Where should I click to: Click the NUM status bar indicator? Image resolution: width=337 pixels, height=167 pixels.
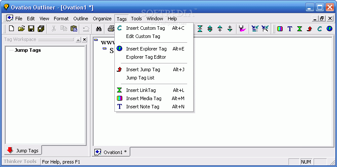(306, 162)
